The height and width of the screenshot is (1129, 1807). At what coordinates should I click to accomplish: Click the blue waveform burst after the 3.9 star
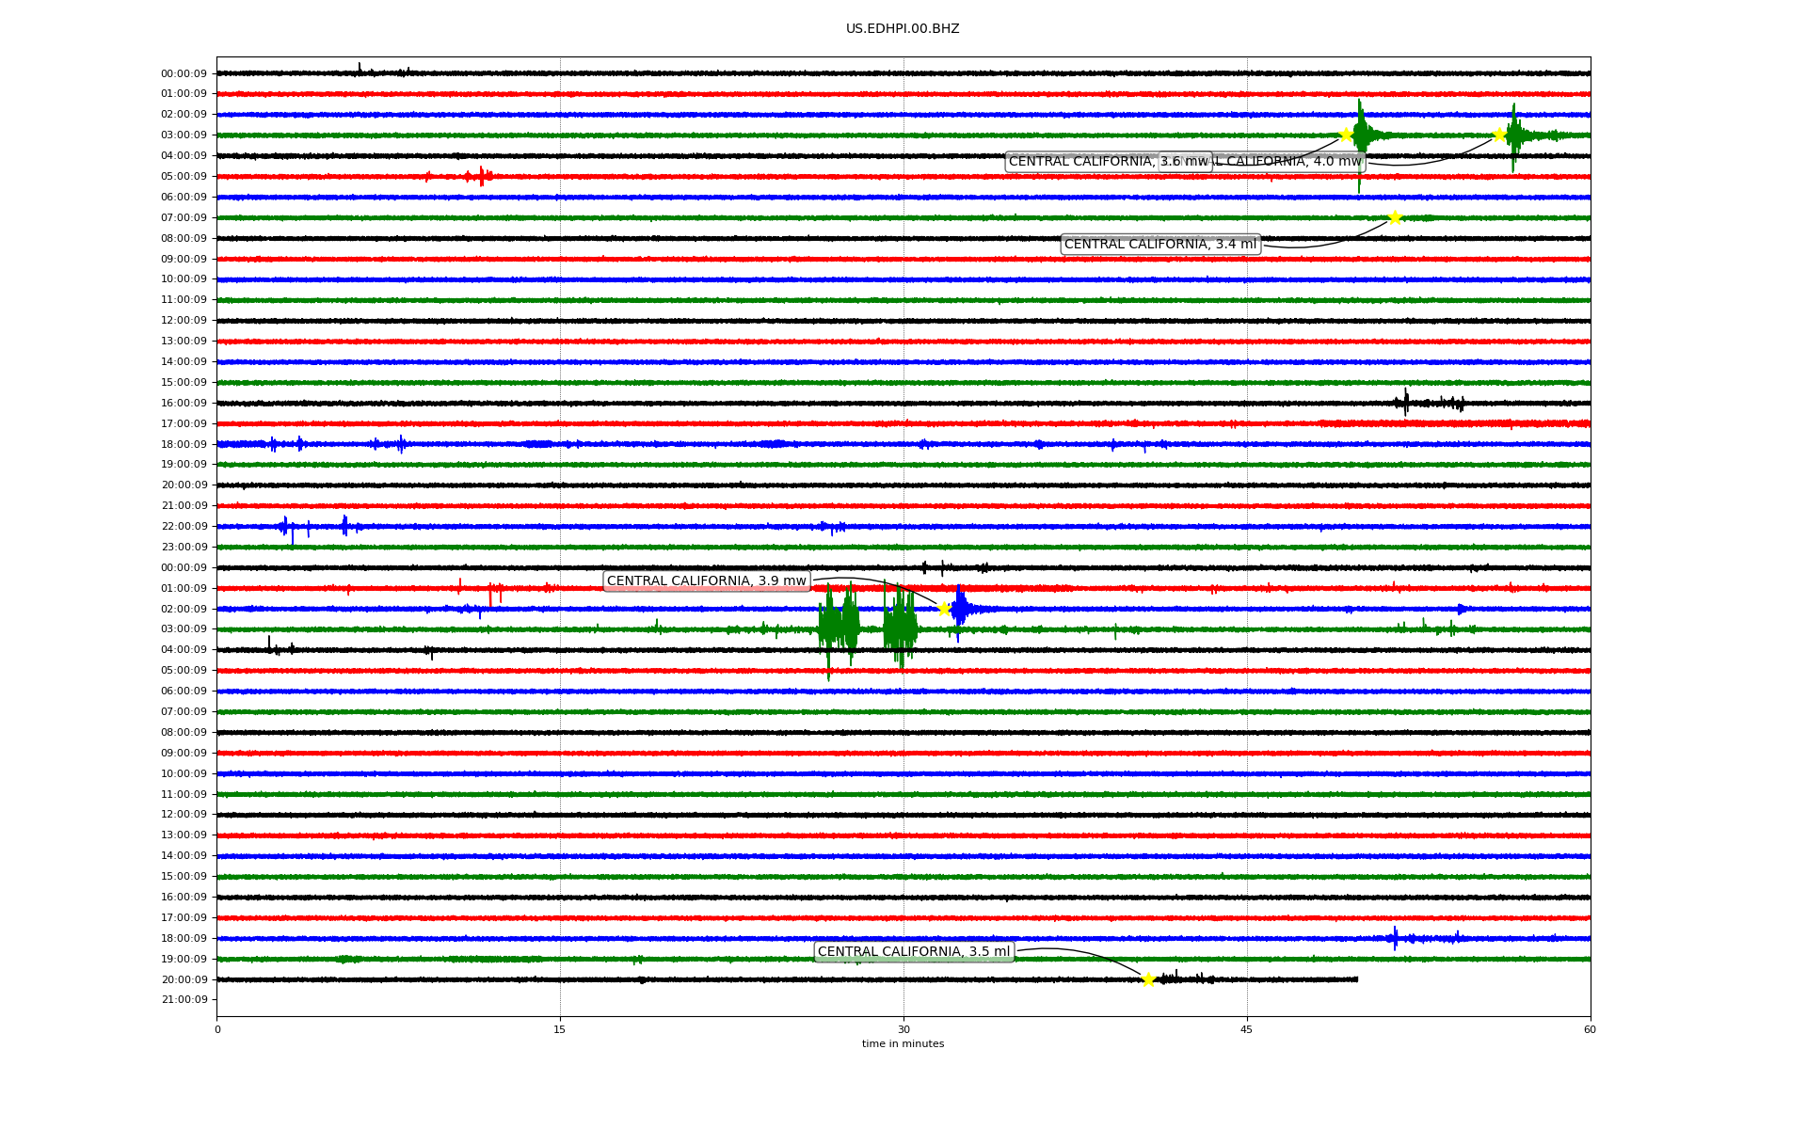pyautogui.click(x=959, y=610)
